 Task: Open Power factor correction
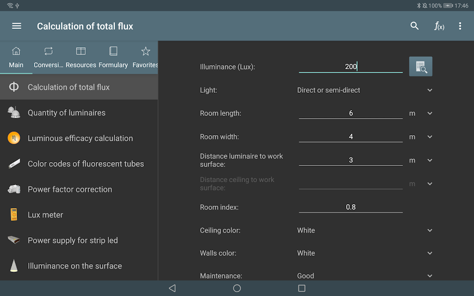click(x=79, y=189)
